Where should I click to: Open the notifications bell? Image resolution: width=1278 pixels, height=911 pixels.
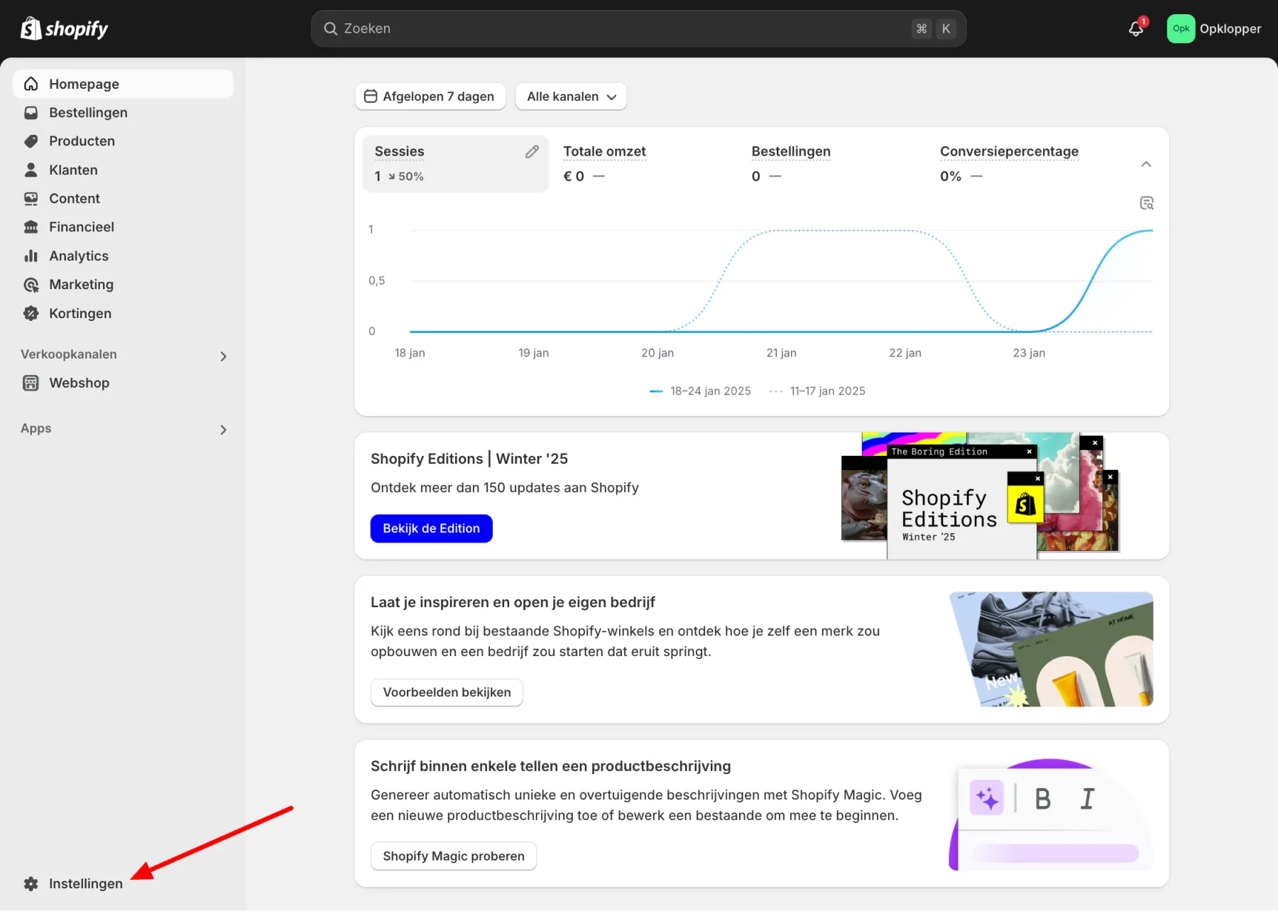tap(1136, 28)
